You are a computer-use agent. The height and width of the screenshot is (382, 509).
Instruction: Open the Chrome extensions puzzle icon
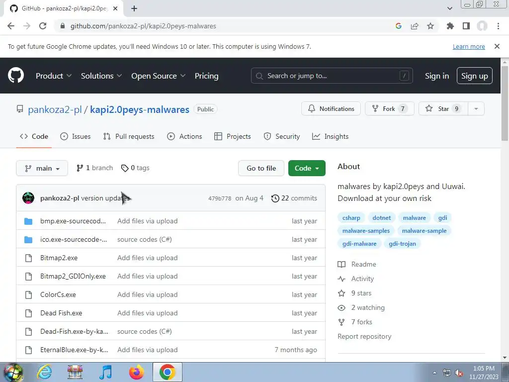(x=450, y=26)
